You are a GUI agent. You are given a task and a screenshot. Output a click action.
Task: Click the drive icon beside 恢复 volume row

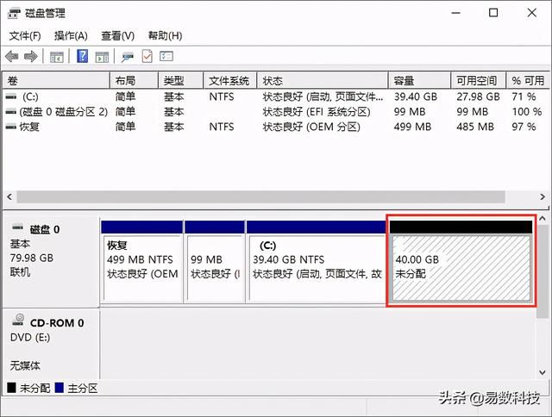coord(11,127)
